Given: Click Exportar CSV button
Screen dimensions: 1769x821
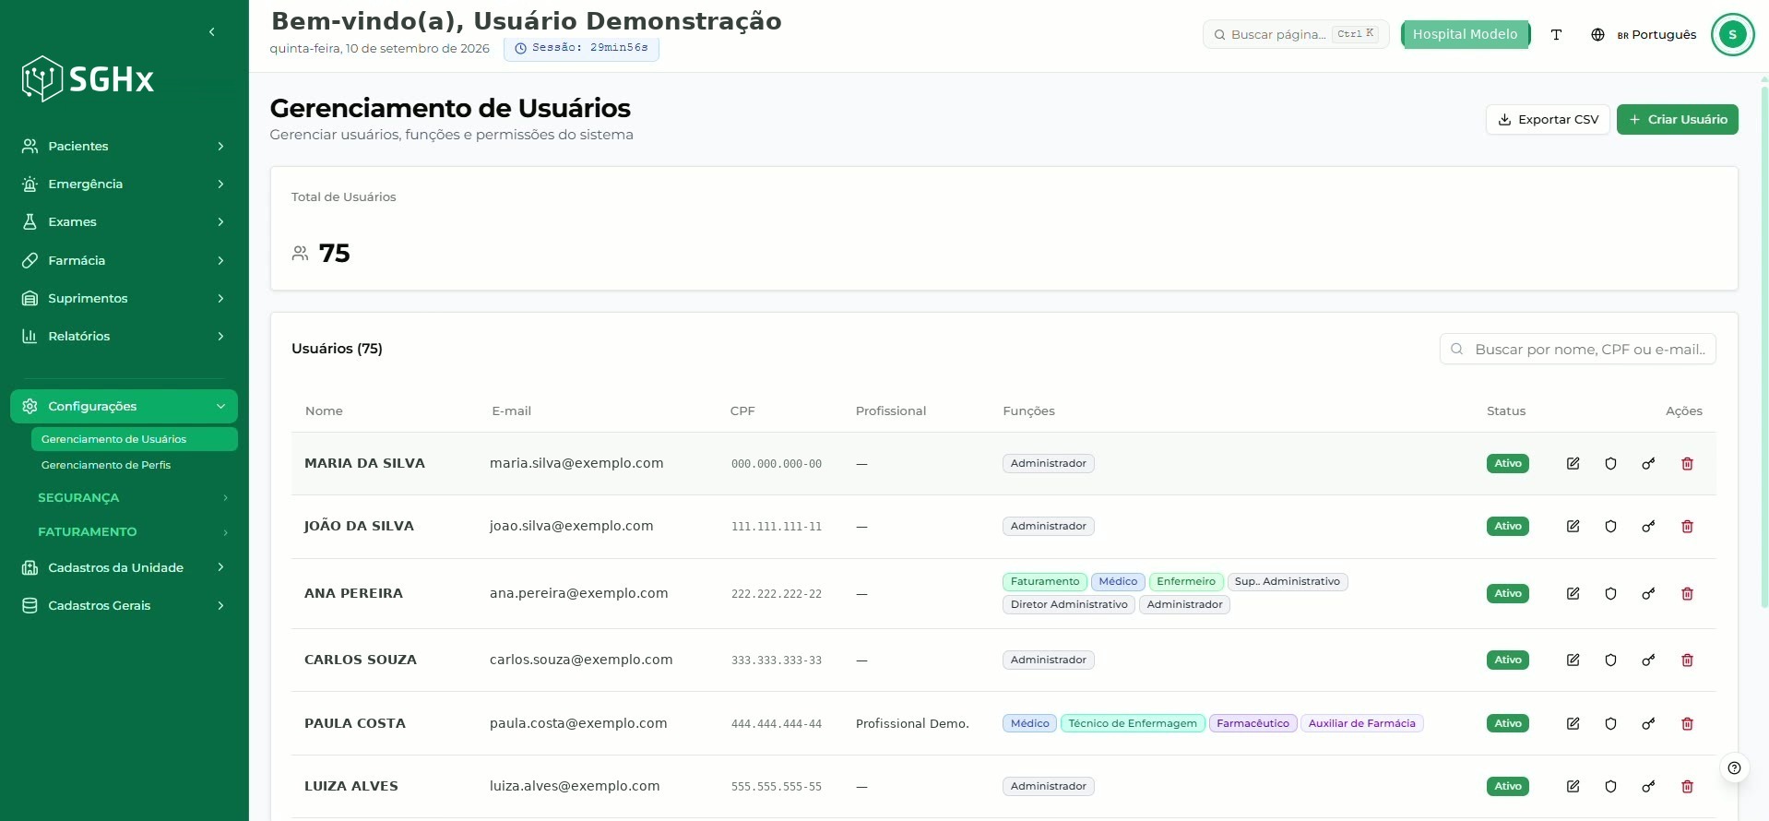Looking at the screenshot, I should (1548, 119).
